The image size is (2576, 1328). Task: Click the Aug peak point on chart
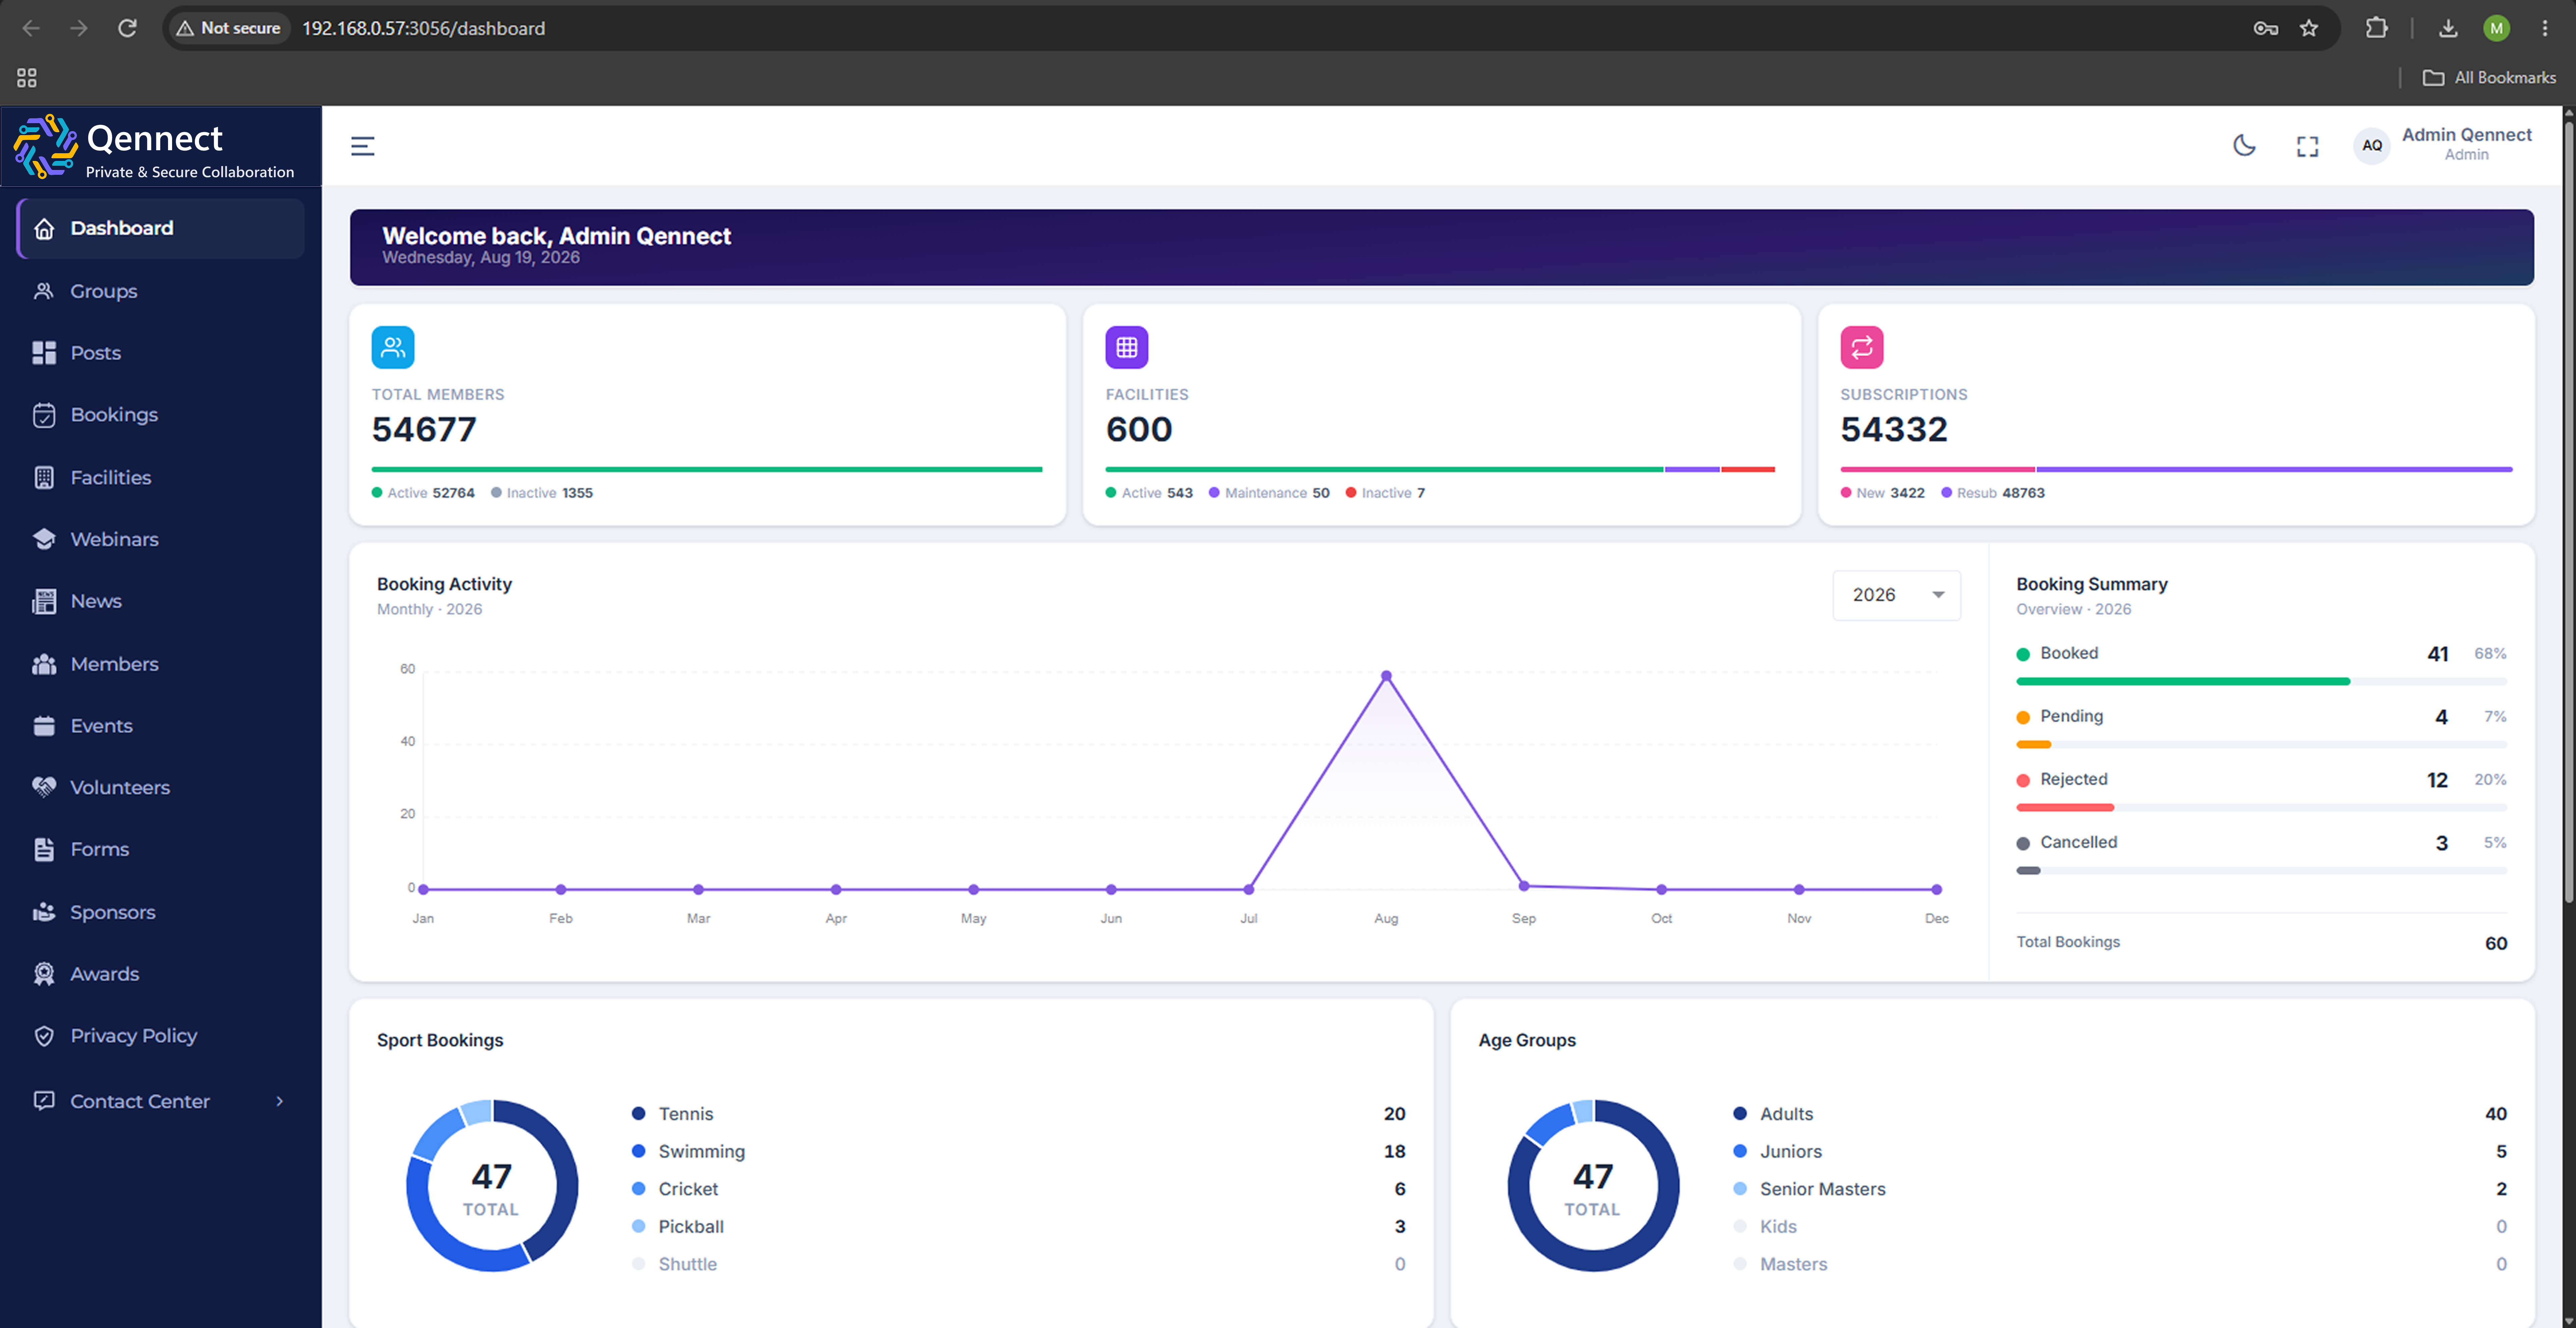[1386, 676]
